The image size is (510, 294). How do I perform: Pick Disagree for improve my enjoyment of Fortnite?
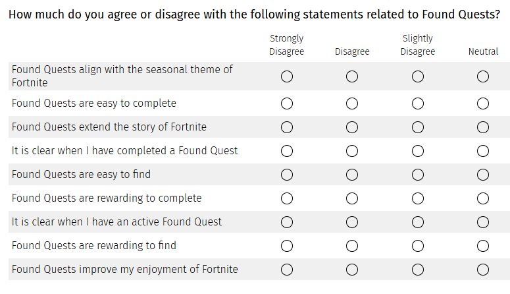click(352, 270)
